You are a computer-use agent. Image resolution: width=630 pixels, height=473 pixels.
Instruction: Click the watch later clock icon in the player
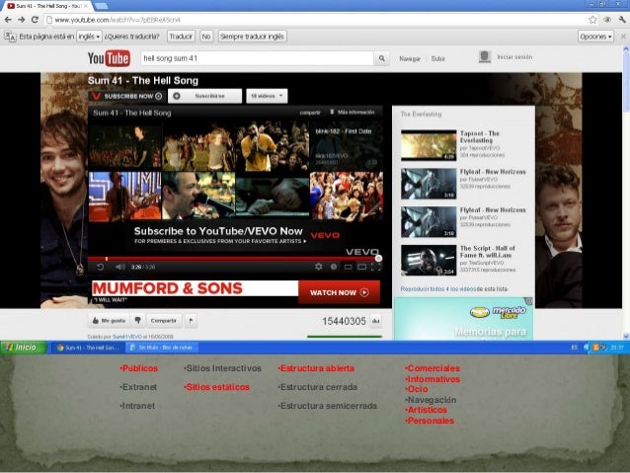coord(334,267)
